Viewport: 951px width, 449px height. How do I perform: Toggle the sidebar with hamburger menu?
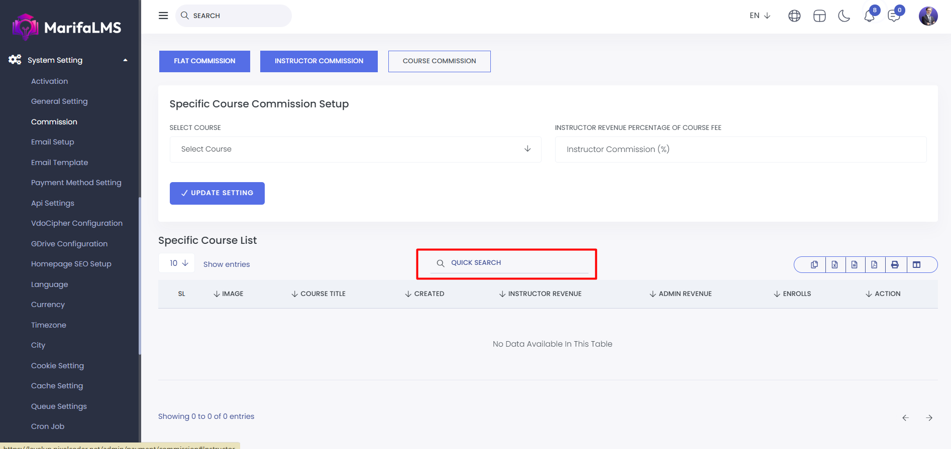pos(163,16)
